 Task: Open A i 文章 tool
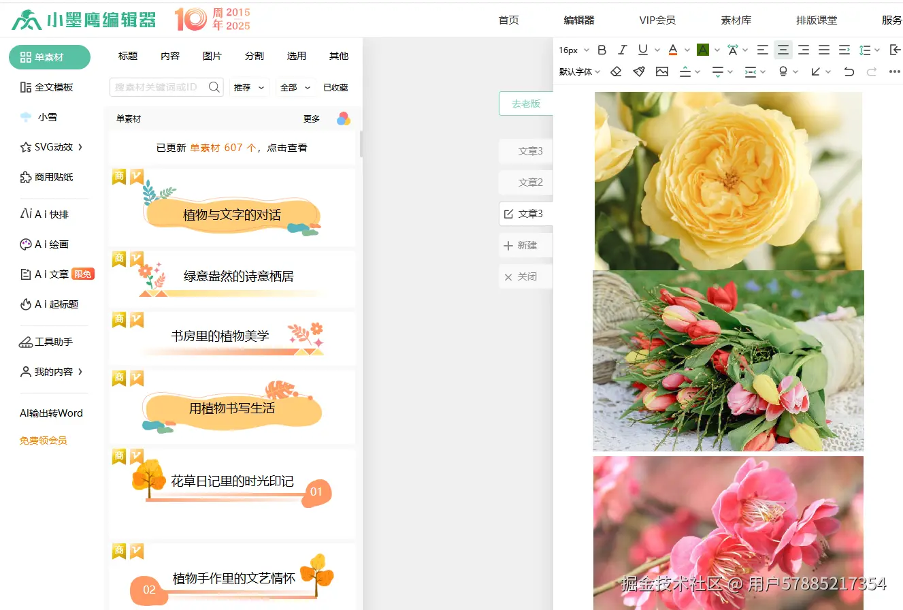pyautogui.click(x=56, y=274)
